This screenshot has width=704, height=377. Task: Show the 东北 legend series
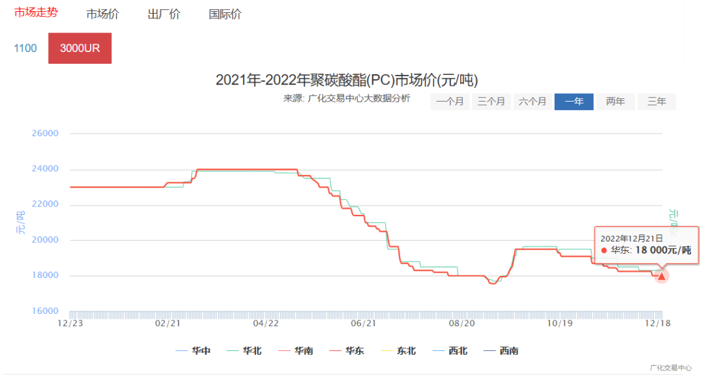coord(398,351)
